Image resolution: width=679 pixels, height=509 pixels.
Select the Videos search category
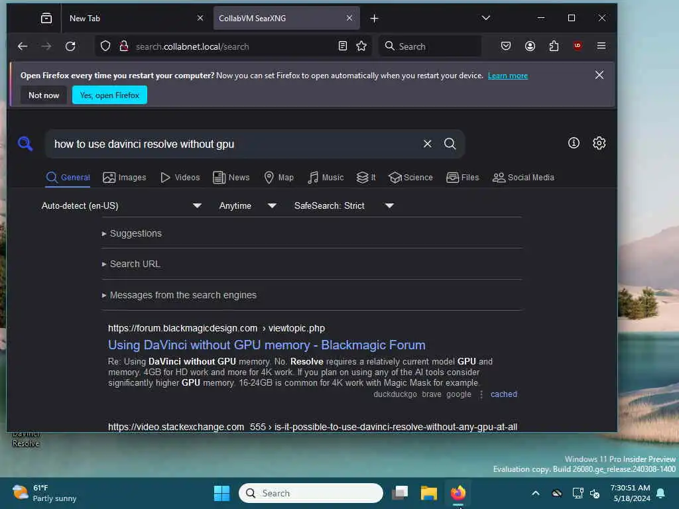[180, 178]
